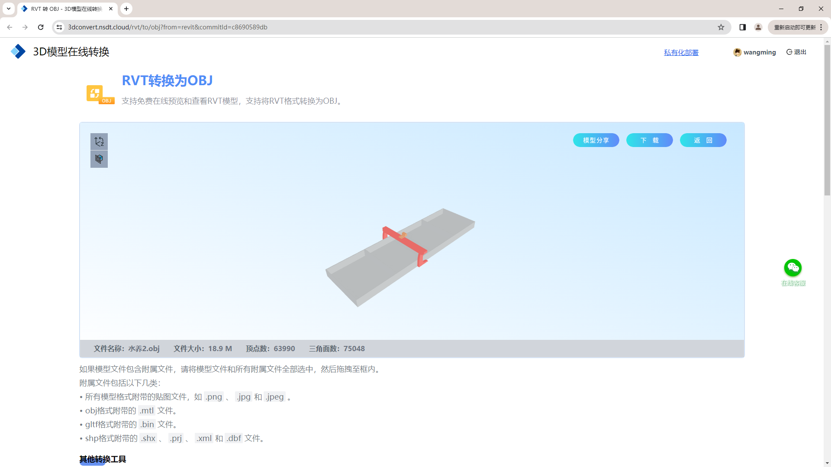The image size is (831, 467).
Task: Open the 私有化部署 navigation item
Action: coord(681,52)
